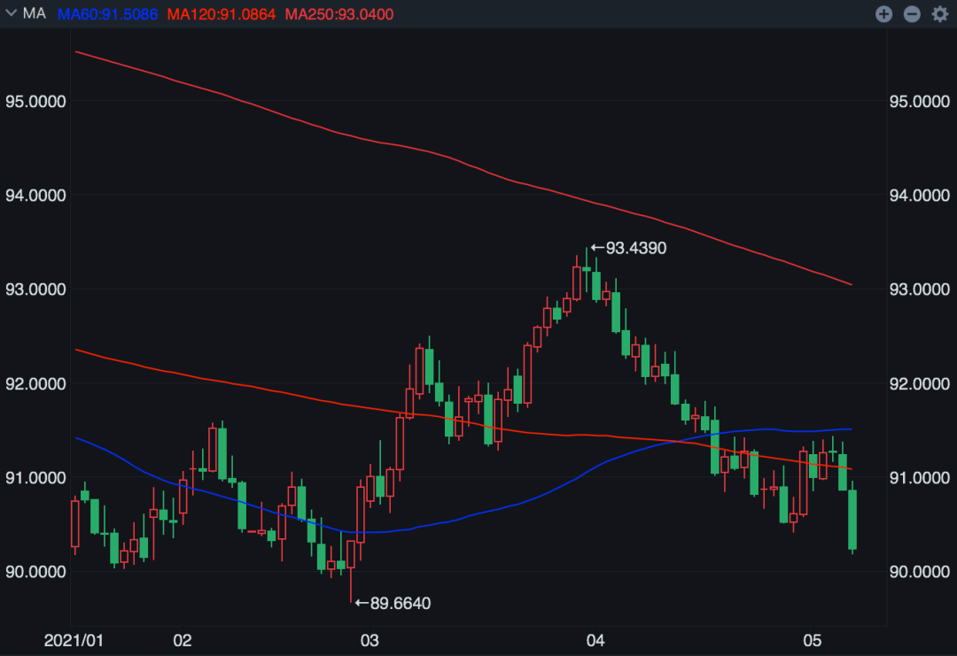Click the left axis 95.0000 price label
Screen dimensions: 957x656
click(35, 101)
